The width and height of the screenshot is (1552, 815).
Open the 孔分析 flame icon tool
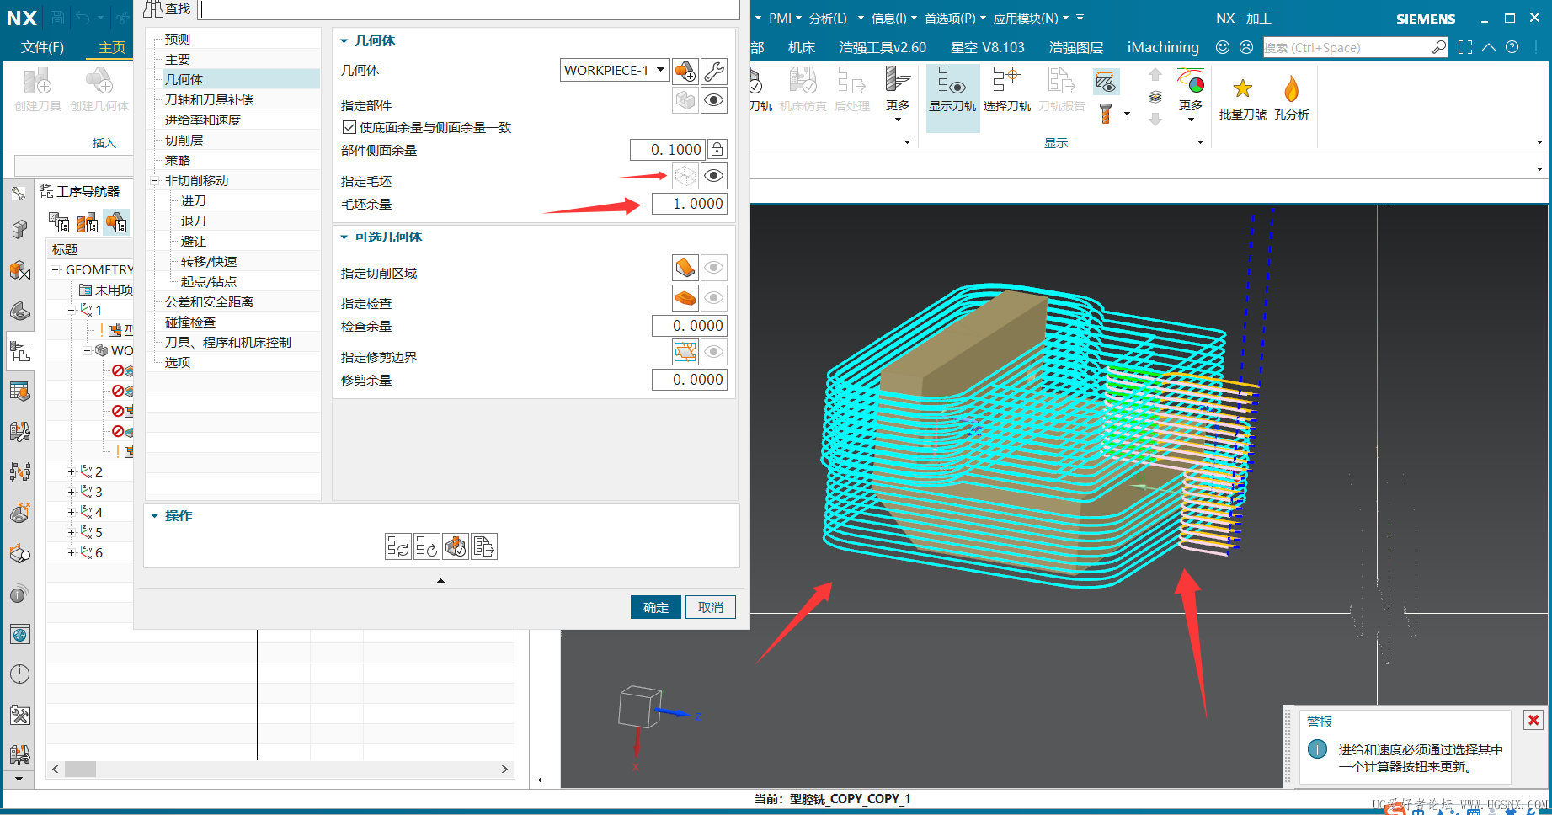1291,88
